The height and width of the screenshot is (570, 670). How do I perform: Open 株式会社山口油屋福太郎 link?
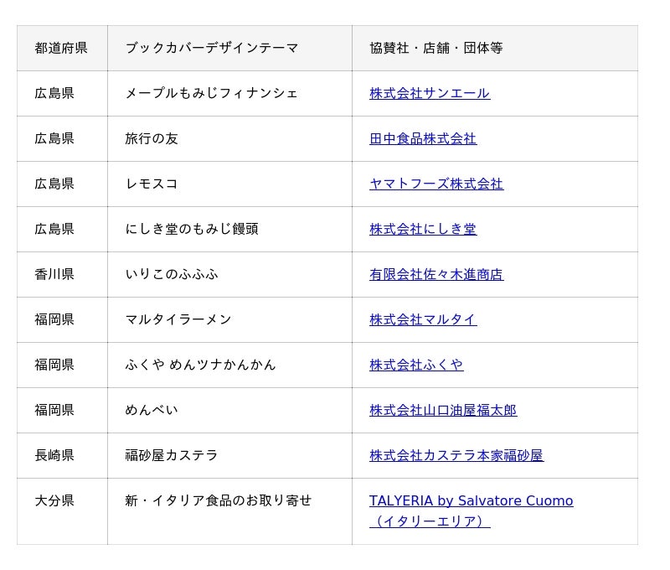(443, 411)
